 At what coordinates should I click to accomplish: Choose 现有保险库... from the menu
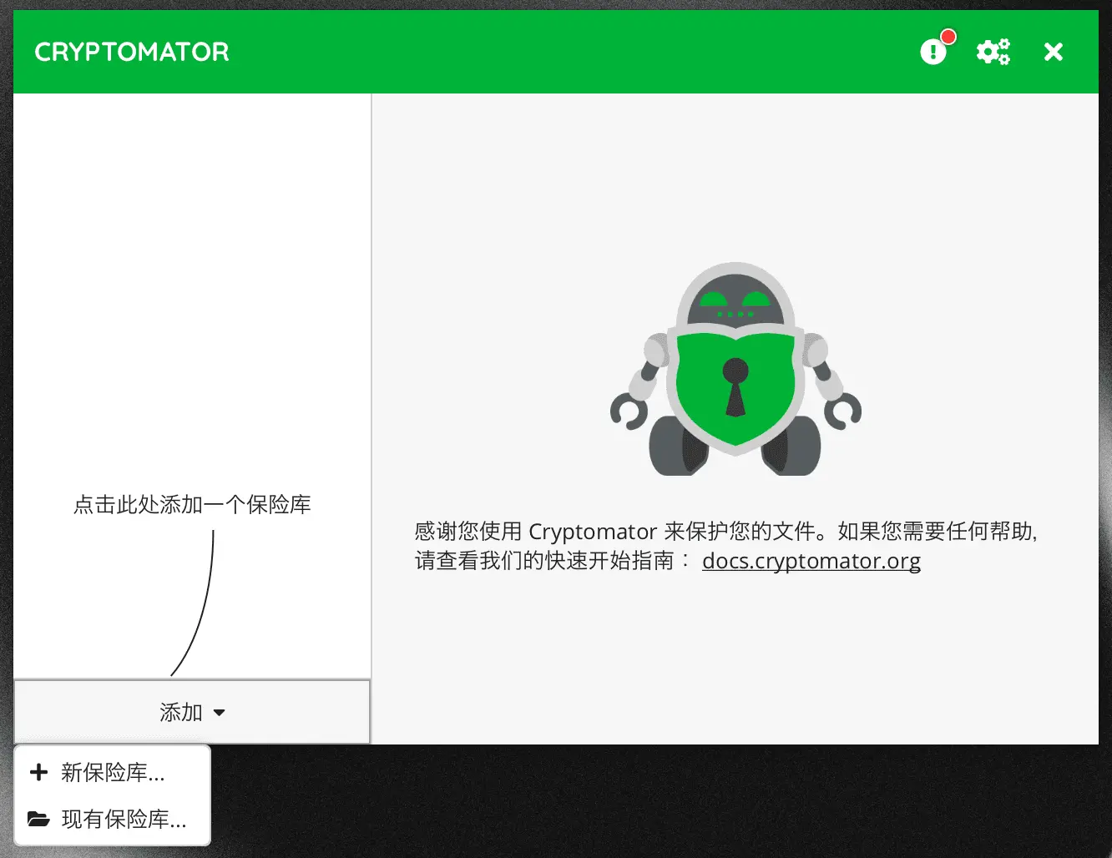click(x=113, y=819)
